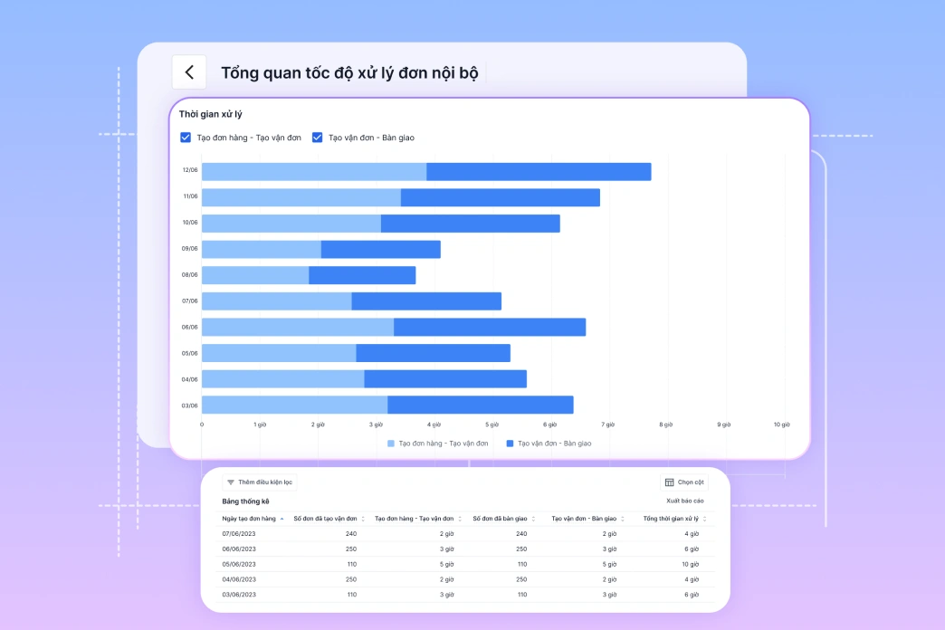Click sort arrow on Ngày tạo đơn hàng column
This screenshot has height=630, width=945.
[282, 519]
